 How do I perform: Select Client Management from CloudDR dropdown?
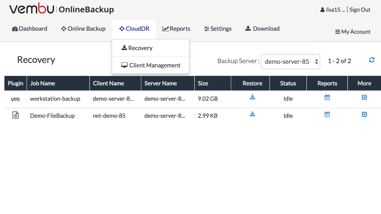(150, 65)
